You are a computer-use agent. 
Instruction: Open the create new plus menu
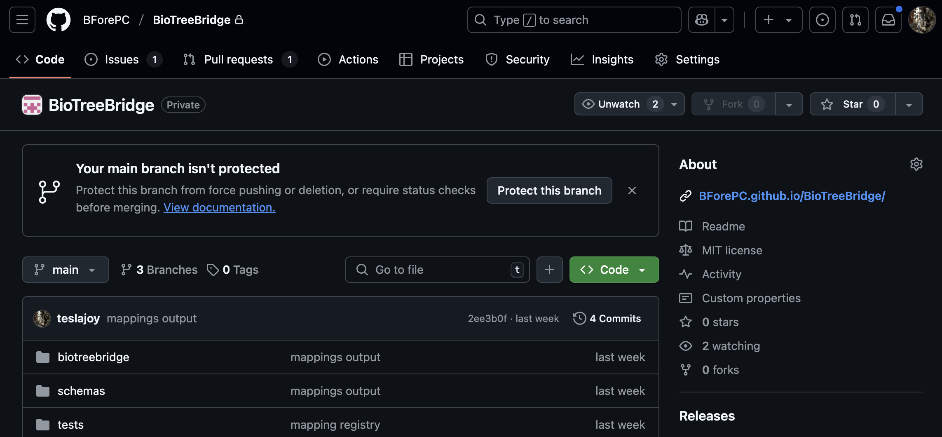point(778,20)
